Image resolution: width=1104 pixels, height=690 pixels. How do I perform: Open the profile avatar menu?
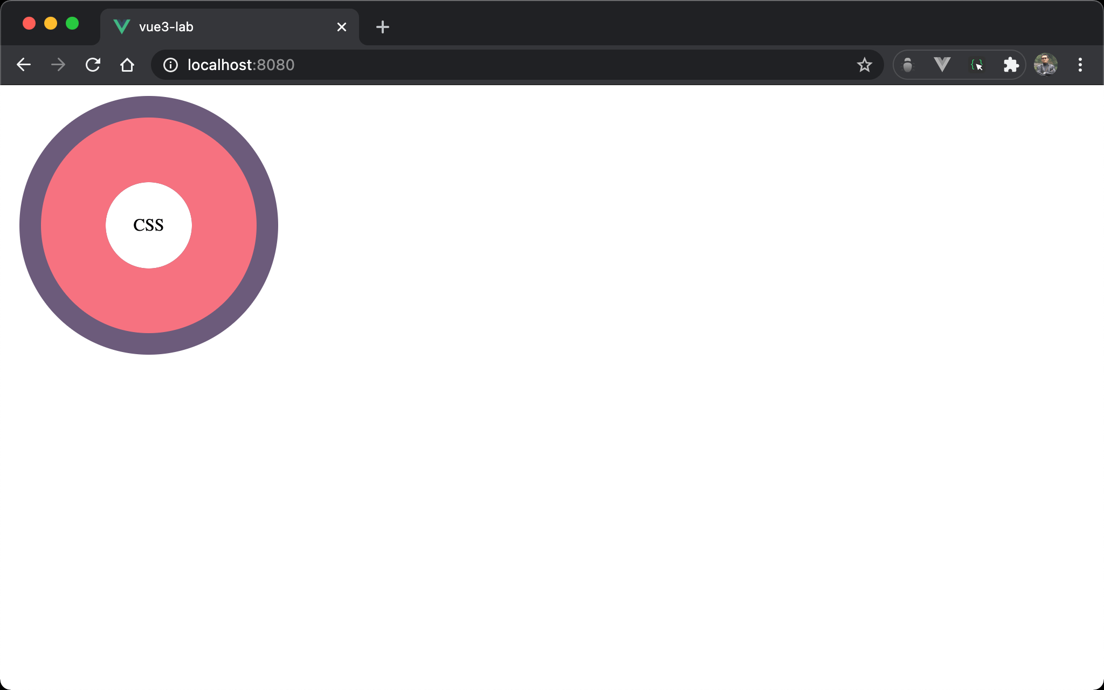point(1045,65)
